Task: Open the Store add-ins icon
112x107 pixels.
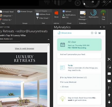Action: click(56, 14)
